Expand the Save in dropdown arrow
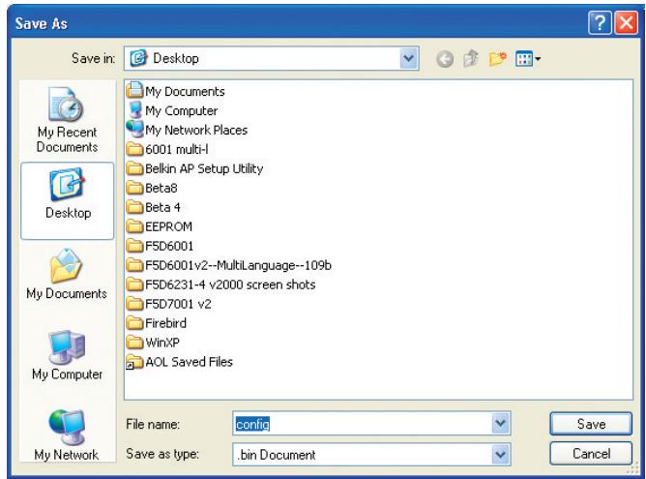This screenshot has height=479, width=646. pyautogui.click(x=409, y=58)
